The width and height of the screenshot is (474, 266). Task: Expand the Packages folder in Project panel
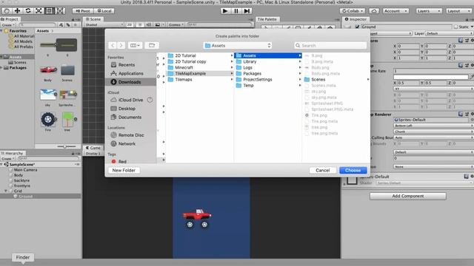click(x=1, y=68)
